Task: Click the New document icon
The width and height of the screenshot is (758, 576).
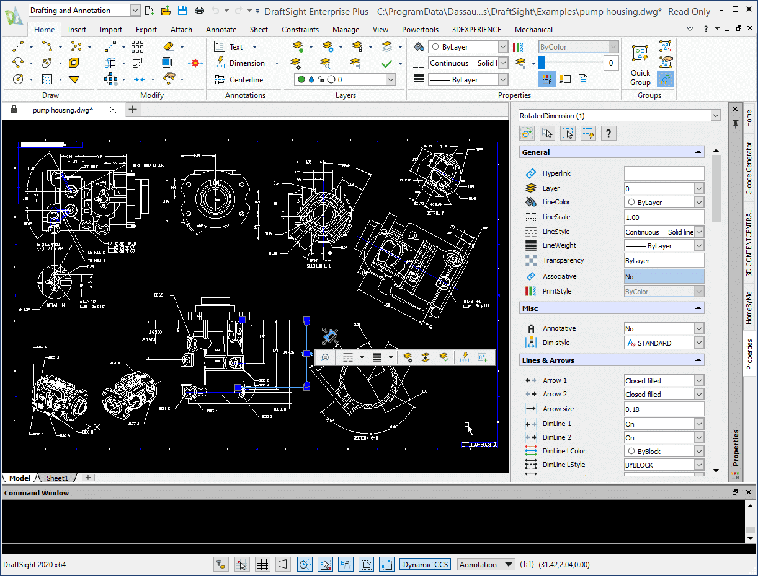Action: [x=149, y=11]
